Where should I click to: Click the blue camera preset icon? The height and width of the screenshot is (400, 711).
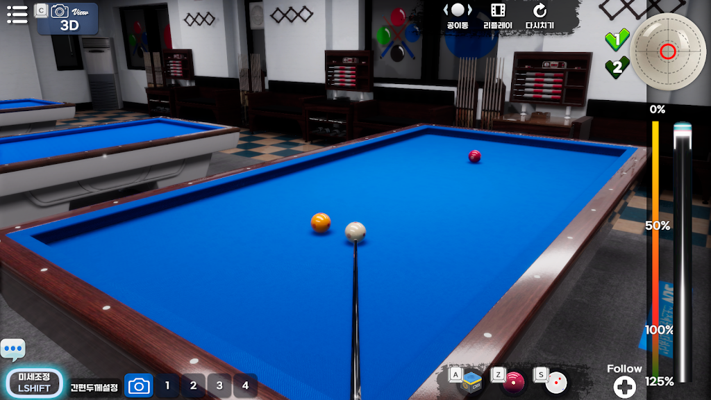point(139,386)
